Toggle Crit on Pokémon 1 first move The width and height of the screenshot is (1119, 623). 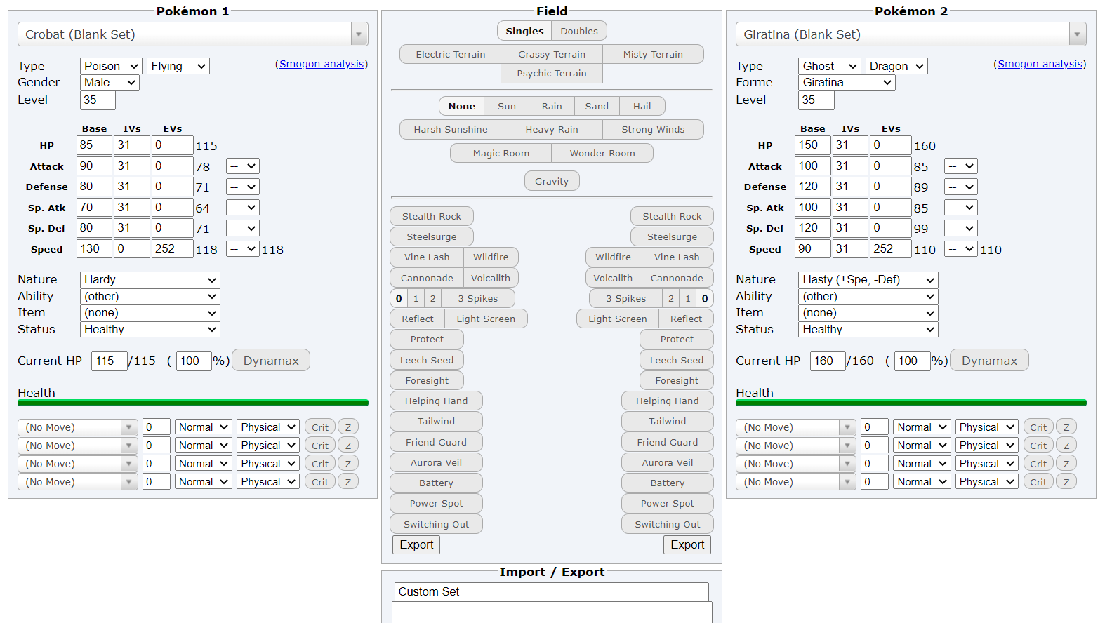pos(320,427)
